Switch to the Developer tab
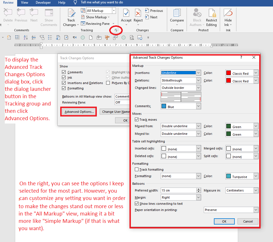 tap(43, 3)
